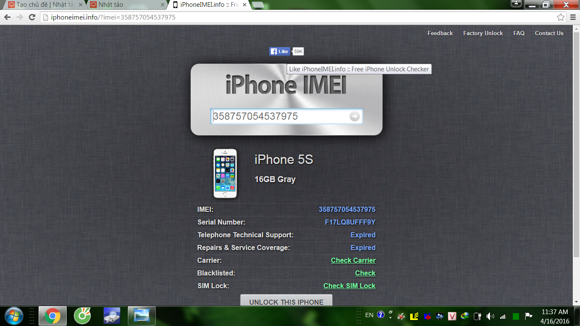Screen dimensions: 580x326
Task: Open the Factory Unlock link
Action: [x=483, y=33]
